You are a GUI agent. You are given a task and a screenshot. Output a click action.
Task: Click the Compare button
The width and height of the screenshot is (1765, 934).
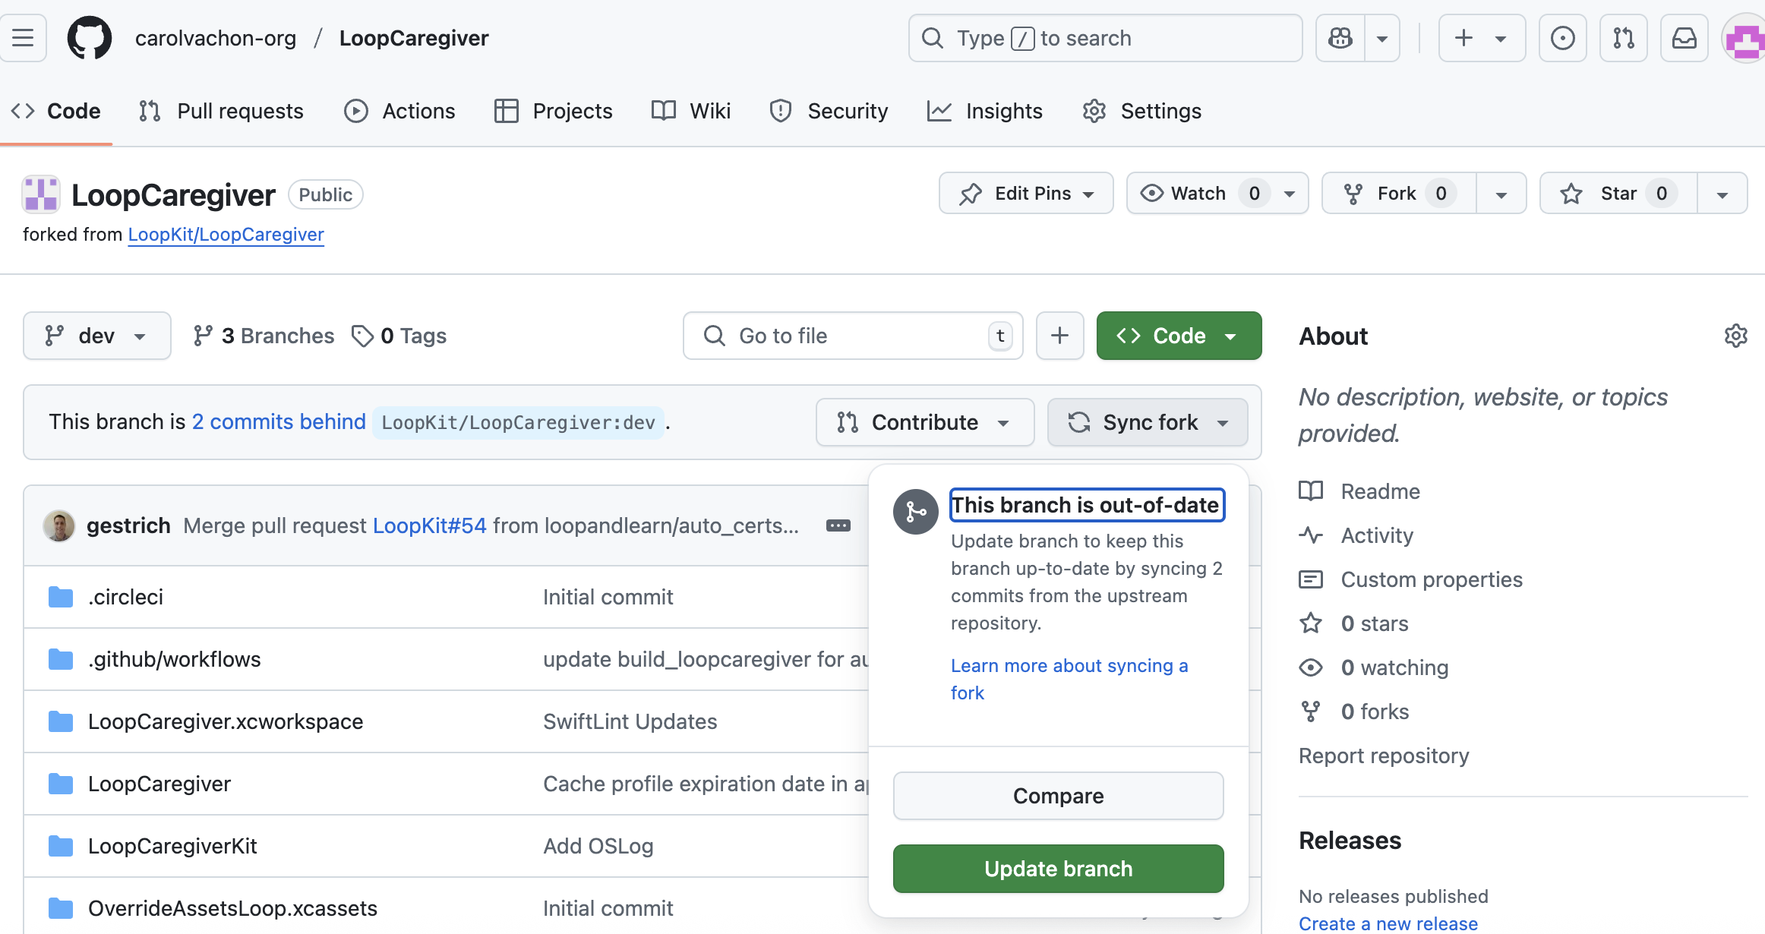point(1058,796)
